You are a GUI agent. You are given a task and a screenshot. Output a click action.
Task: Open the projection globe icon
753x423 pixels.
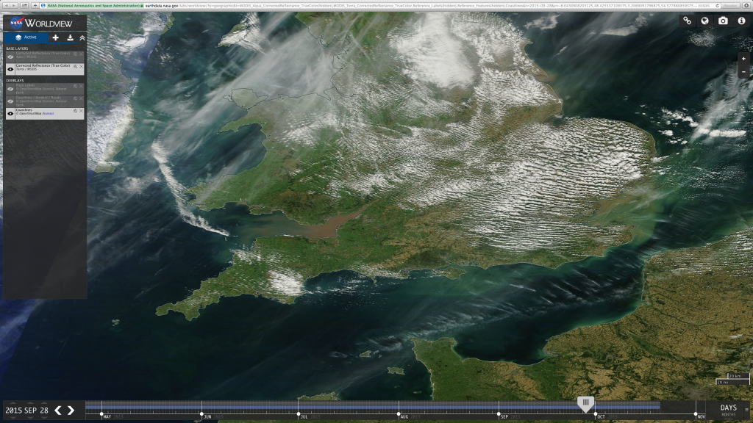[704, 21]
